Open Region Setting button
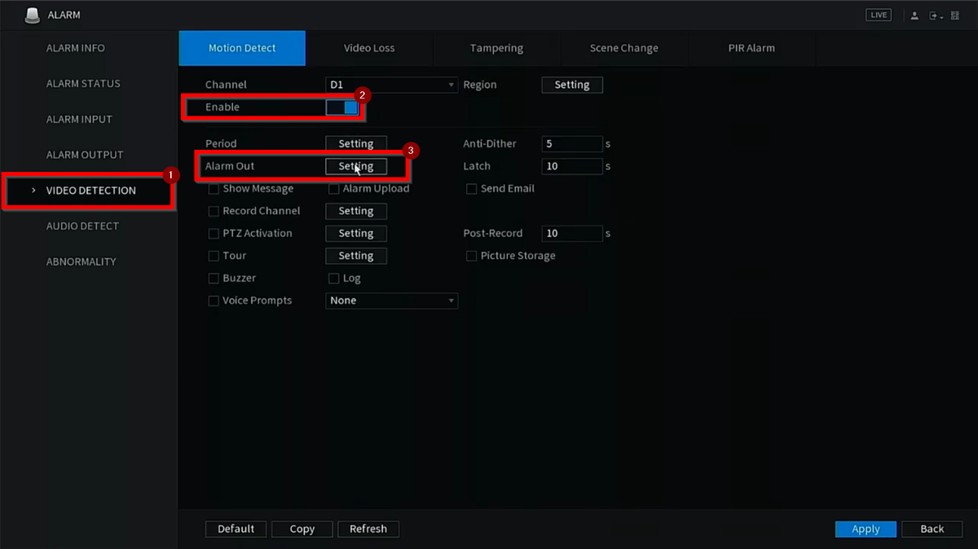The image size is (978, 549). [572, 85]
